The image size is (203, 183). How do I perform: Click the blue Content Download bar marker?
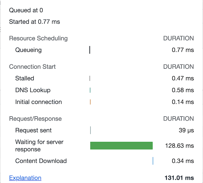click(x=153, y=161)
